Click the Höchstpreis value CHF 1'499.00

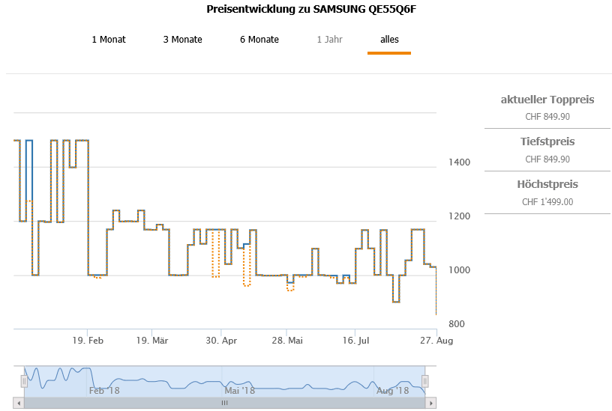(547, 201)
